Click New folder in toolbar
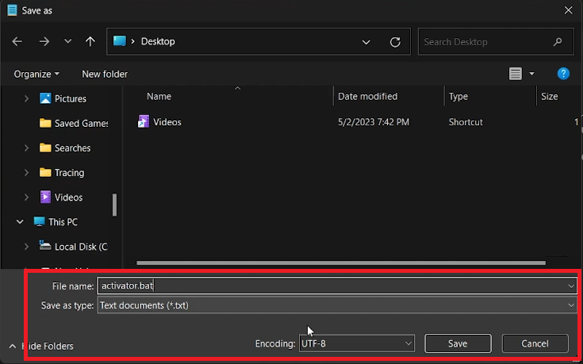The width and height of the screenshot is (583, 364). [x=105, y=74]
